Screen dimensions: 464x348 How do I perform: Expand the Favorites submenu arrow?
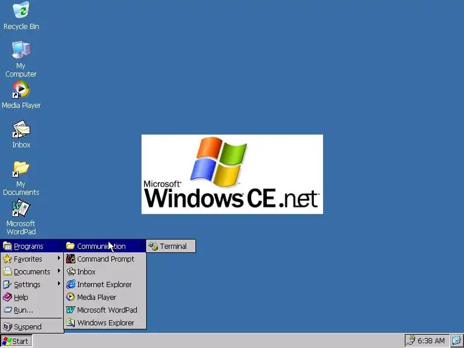[x=59, y=258]
